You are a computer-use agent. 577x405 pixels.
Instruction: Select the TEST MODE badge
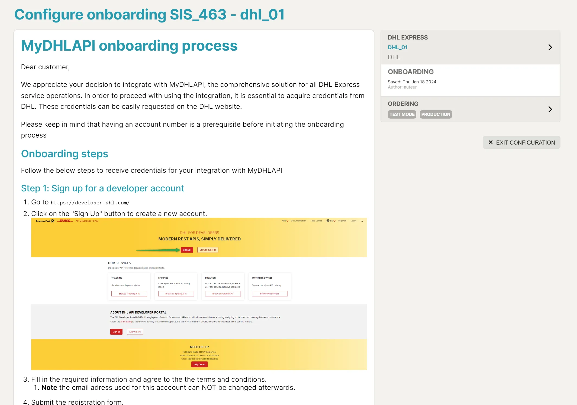402,114
